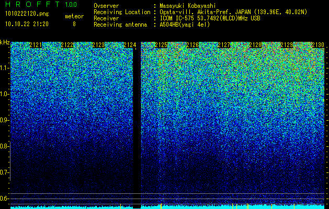Click the 0.8 frequency axis label

click(x=4, y=146)
